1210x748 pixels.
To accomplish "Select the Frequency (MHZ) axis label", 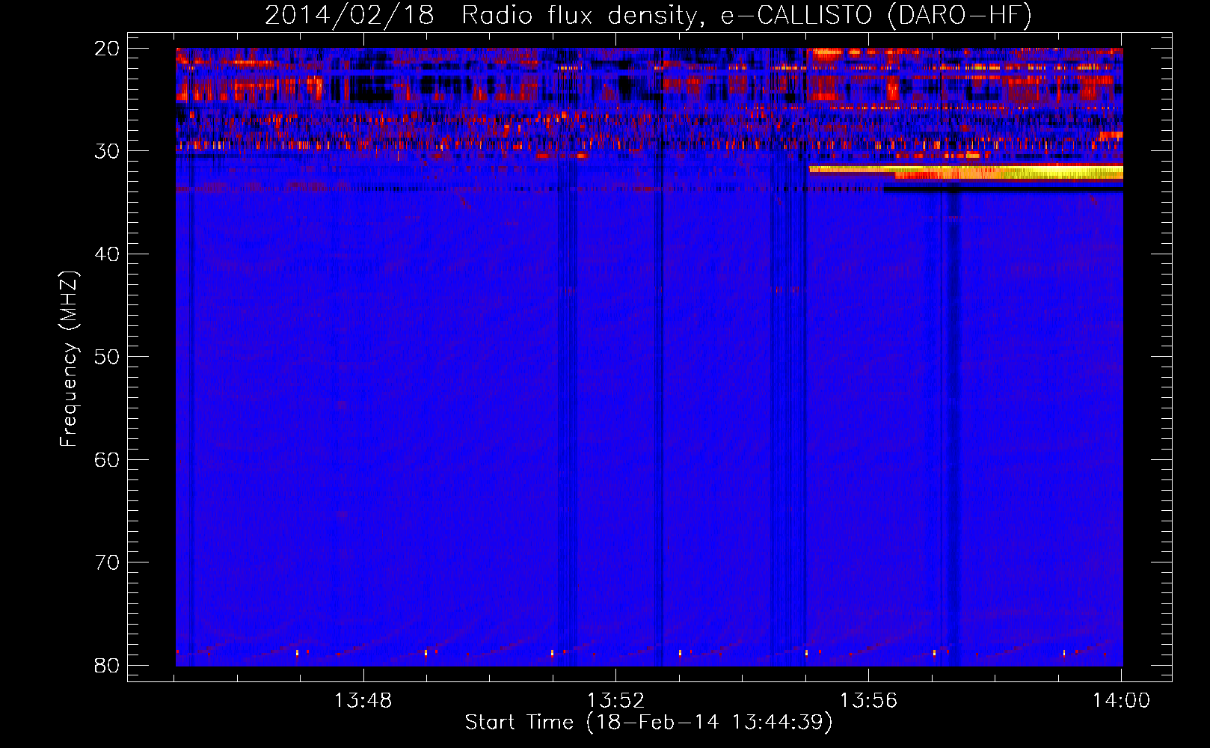I will tap(69, 359).
